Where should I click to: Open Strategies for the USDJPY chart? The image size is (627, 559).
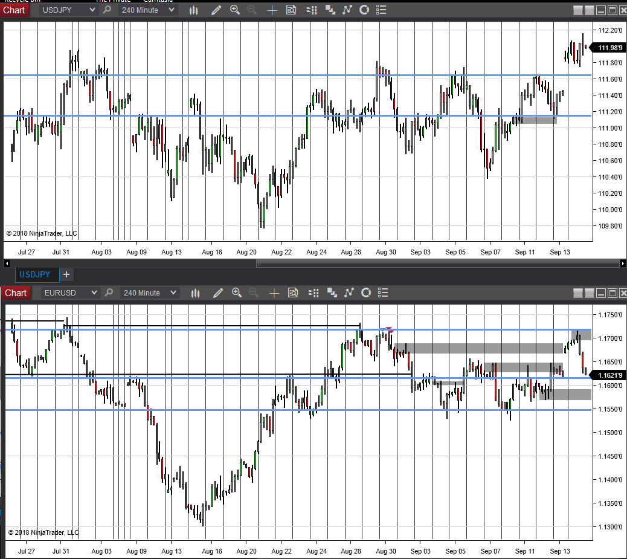[x=364, y=10]
